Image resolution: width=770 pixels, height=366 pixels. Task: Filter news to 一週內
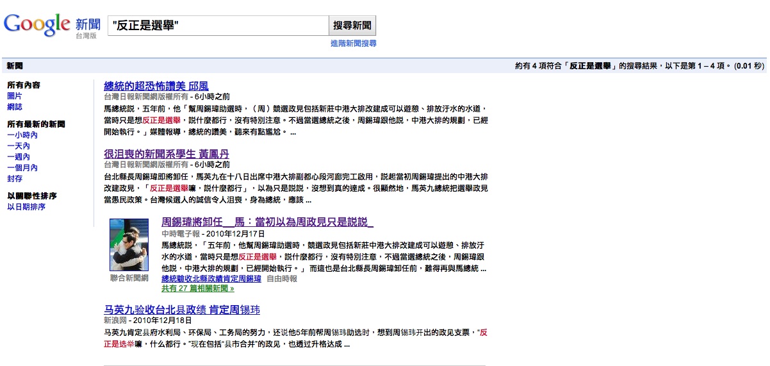(19, 157)
